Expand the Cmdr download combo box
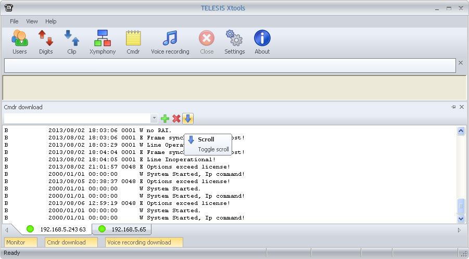 click(154, 119)
